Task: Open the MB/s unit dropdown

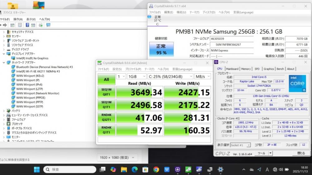Action: point(202,76)
